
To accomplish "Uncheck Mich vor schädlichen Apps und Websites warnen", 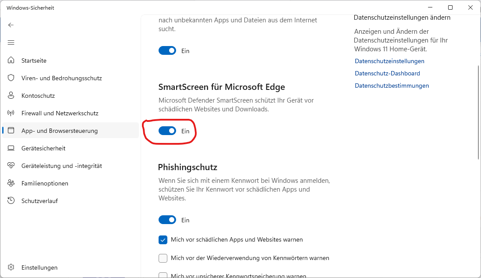I will pyautogui.click(x=163, y=240).
